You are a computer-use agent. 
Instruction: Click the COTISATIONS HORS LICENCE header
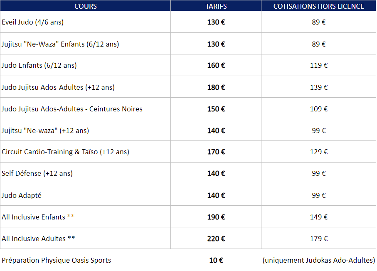[x=318, y=6]
